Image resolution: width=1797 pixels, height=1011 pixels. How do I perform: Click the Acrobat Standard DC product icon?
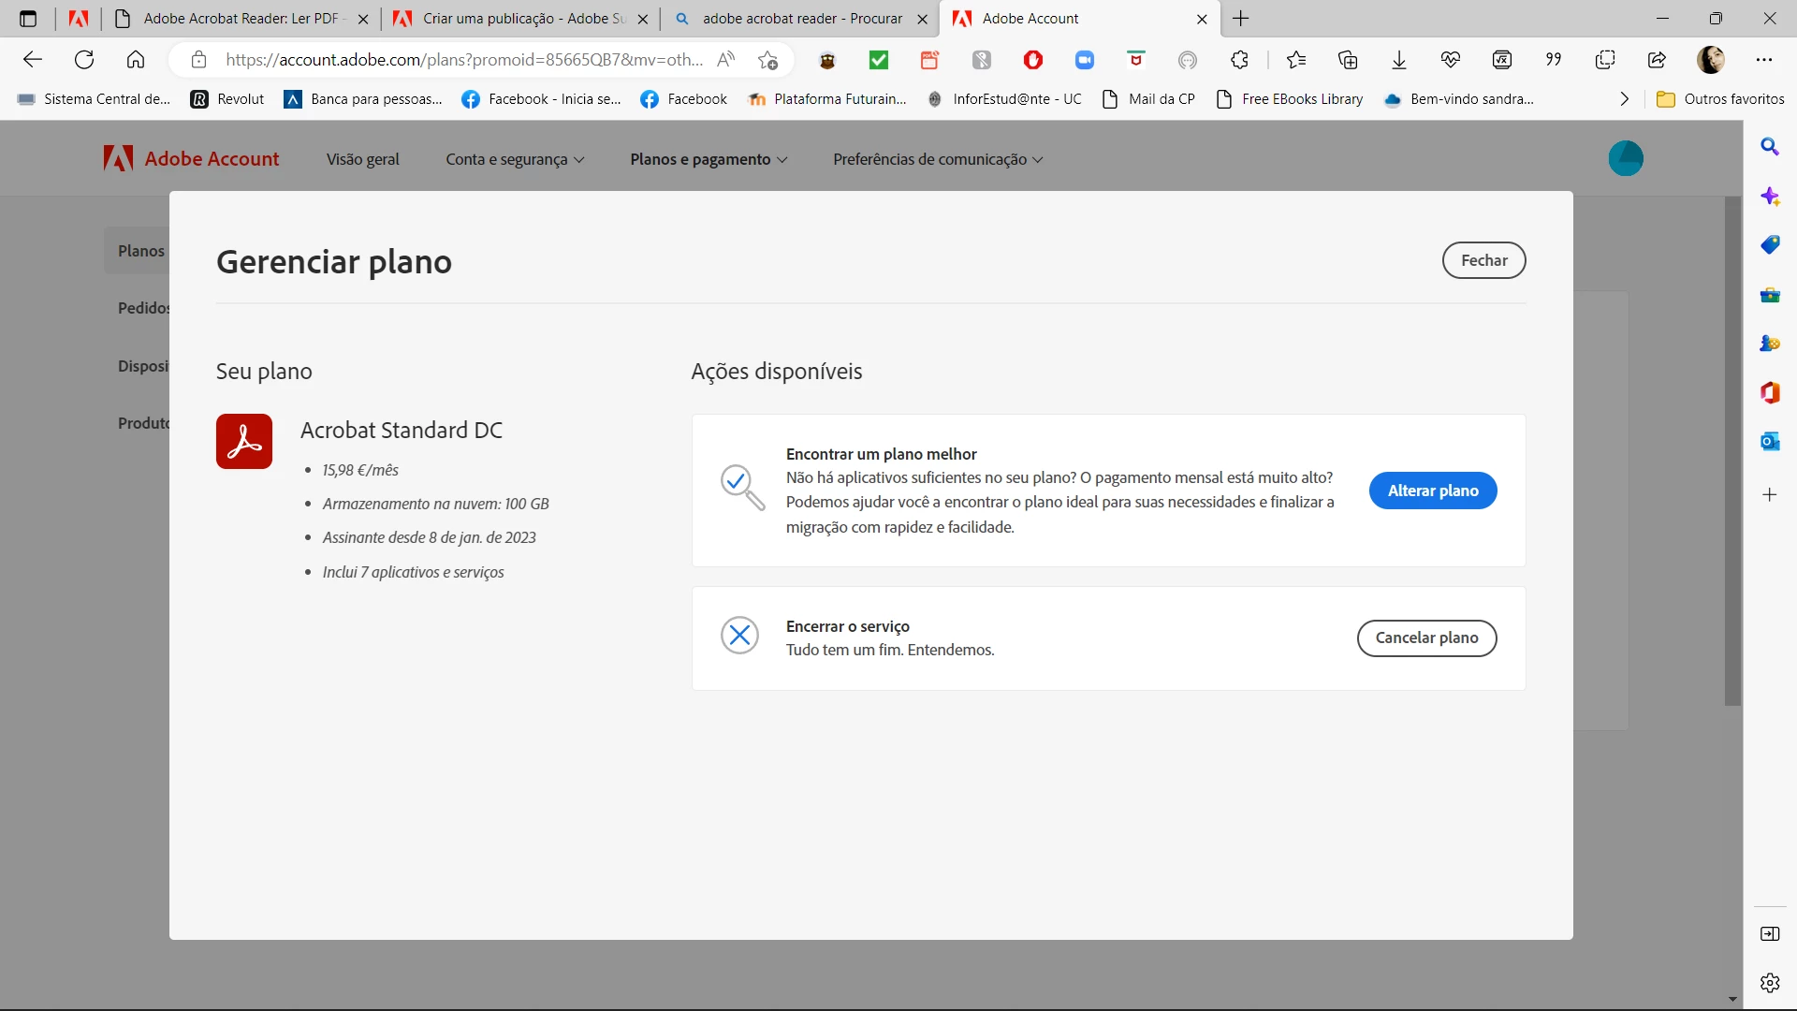244,441
